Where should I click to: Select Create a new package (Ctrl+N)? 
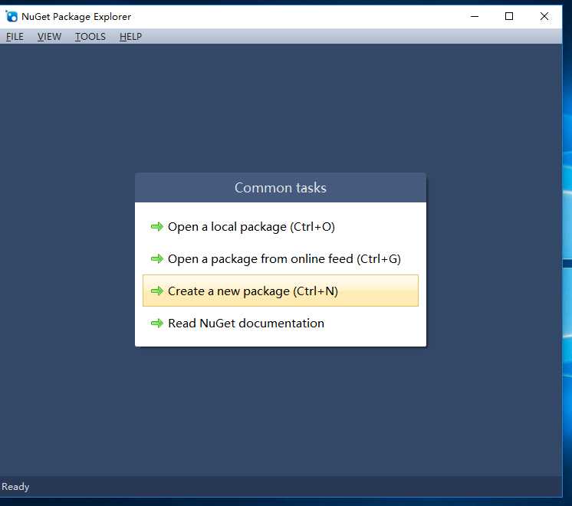pos(280,291)
